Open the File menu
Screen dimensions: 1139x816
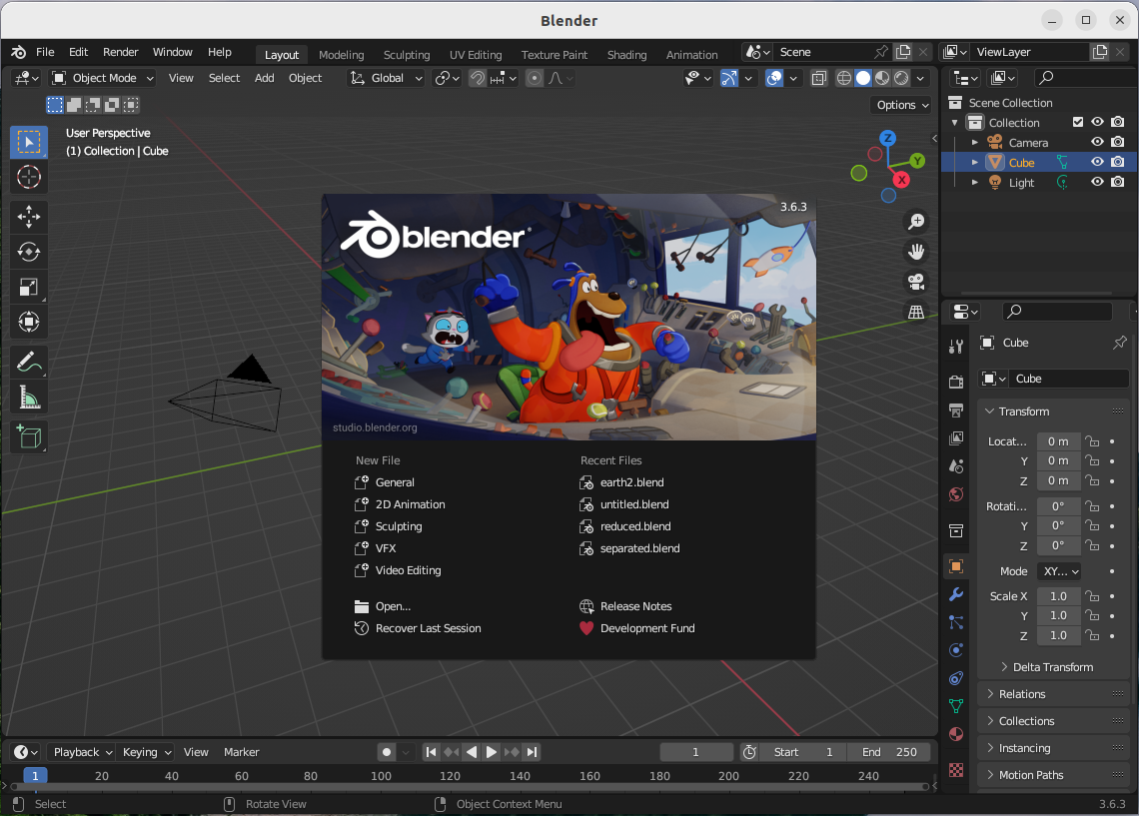45,52
